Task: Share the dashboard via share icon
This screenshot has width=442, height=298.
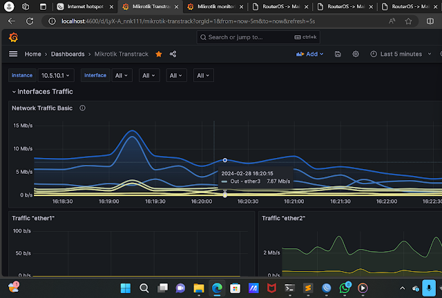Action: click(173, 54)
